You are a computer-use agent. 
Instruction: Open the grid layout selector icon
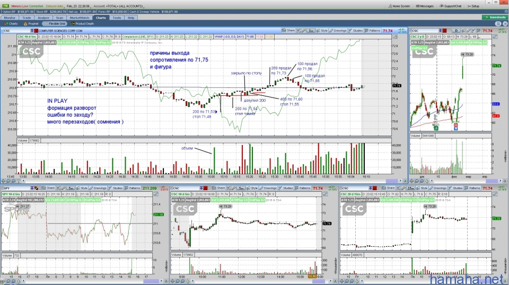pyautogui.click(x=498, y=24)
